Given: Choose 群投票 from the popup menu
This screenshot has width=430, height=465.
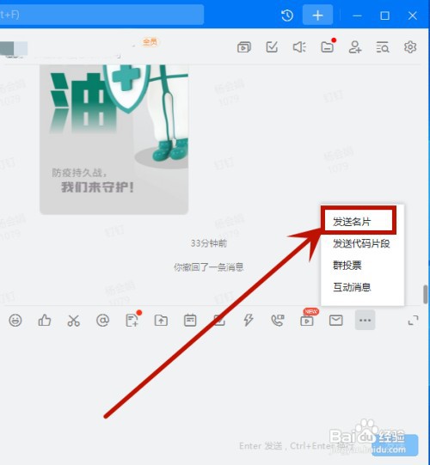Looking at the screenshot, I should (x=347, y=265).
